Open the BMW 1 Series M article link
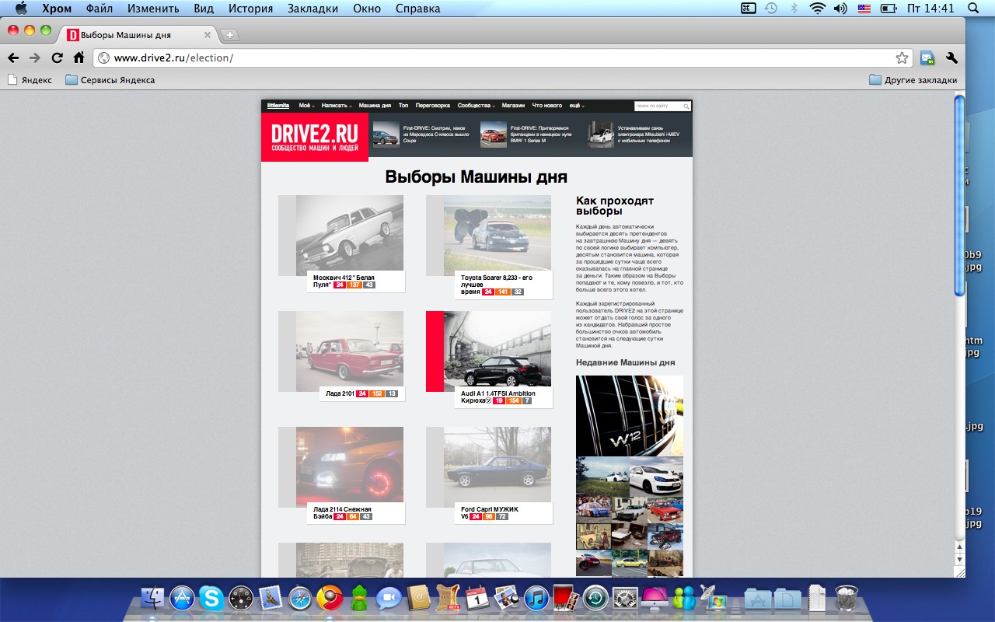This screenshot has height=622, width=995. click(x=539, y=135)
